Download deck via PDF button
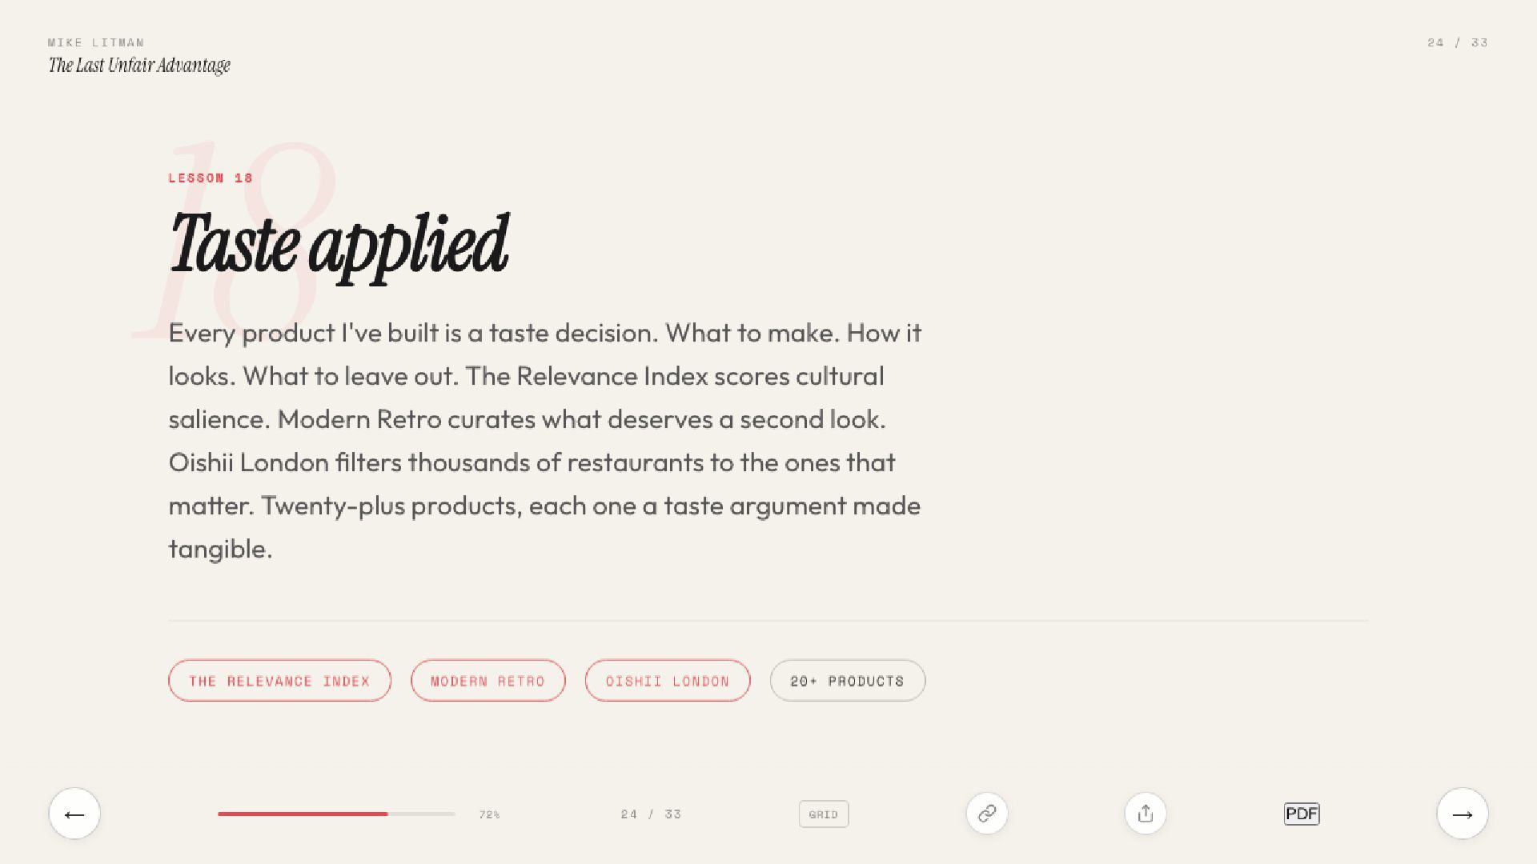The height and width of the screenshot is (864, 1537). [x=1302, y=814]
